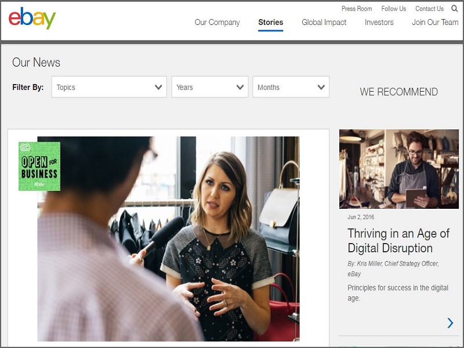Open Thriving in an Age of Digital Disruption article
Viewport: 464px width, 348px height.
coord(398,241)
